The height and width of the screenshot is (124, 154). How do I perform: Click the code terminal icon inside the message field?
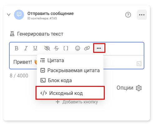click(x=139, y=64)
